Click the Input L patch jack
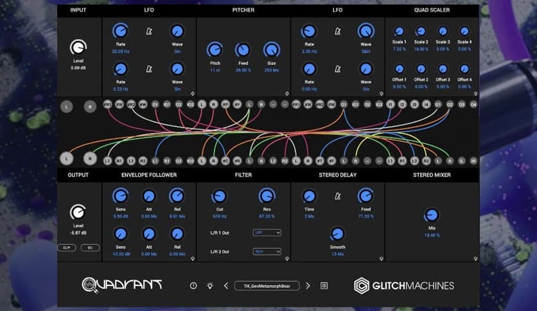Screen dimensions: 537x311 pos(67,107)
